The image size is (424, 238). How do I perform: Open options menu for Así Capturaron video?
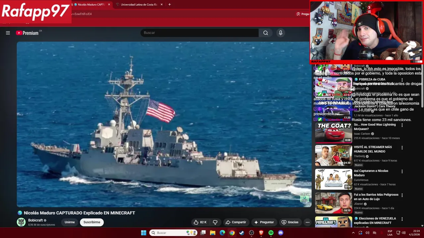click(x=402, y=172)
